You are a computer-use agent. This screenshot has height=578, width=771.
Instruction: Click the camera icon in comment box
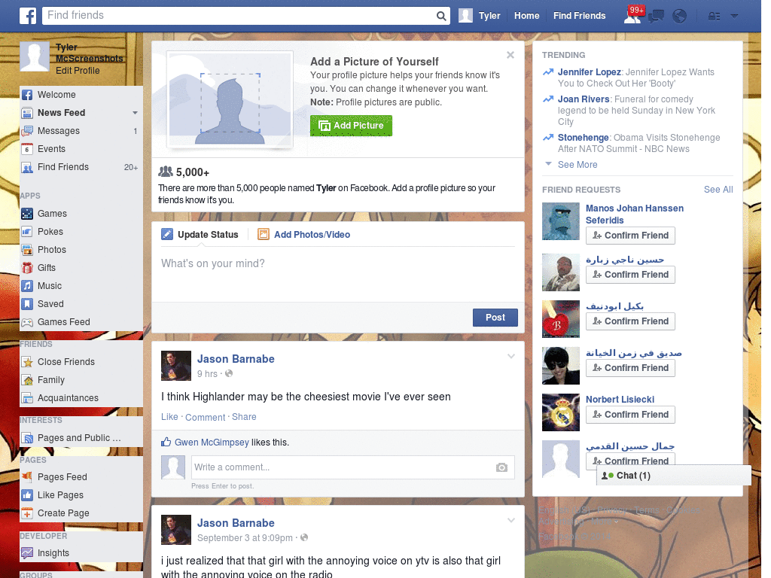pos(501,467)
